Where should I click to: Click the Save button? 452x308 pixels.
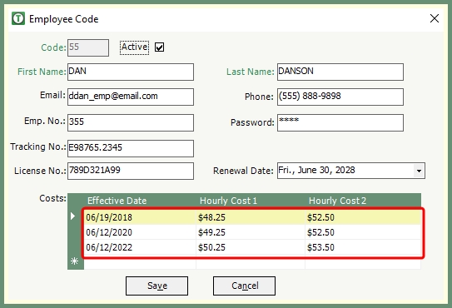(156, 286)
